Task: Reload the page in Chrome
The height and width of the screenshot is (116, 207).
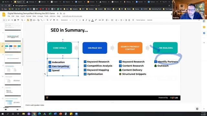Action: coord(9,6)
